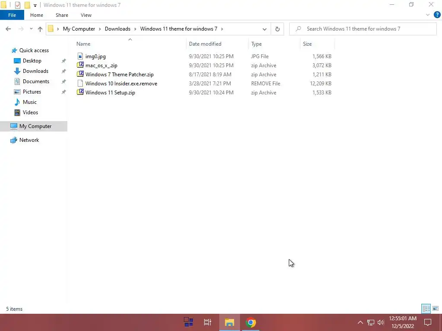Open the Share ribbon tab
442x331 pixels.
tap(62, 15)
